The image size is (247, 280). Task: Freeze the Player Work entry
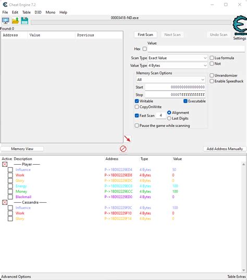[x=10, y=175]
